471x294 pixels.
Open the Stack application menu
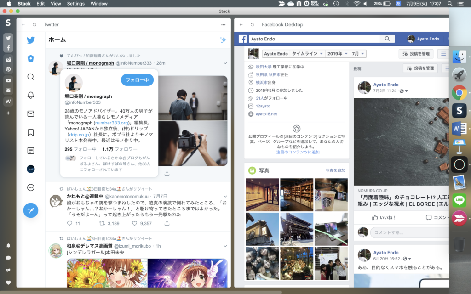coord(24,4)
